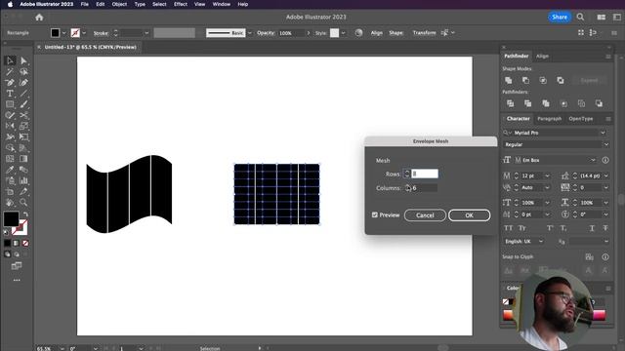Image resolution: width=625 pixels, height=351 pixels.
Task: Select the Line Segment tool
Action: (23, 94)
